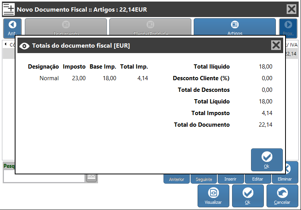Confirm the totals dialog with Ok
Viewport: 301px width, 210px height.
(x=267, y=159)
